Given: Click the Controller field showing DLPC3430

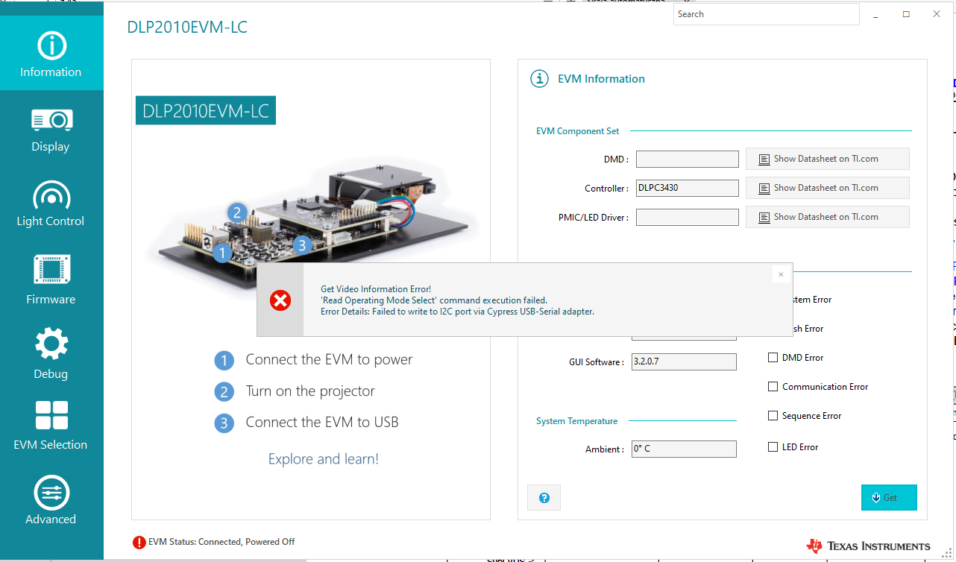Looking at the screenshot, I should tap(688, 188).
